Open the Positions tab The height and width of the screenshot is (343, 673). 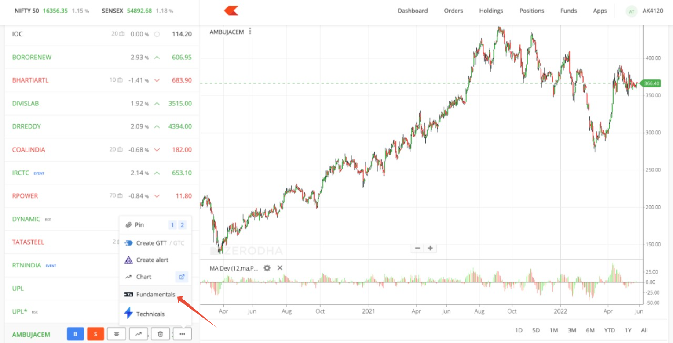[x=532, y=11]
